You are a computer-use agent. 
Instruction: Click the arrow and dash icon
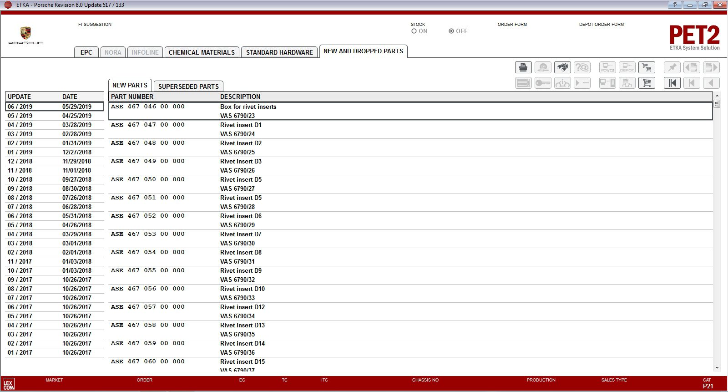tap(582, 83)
